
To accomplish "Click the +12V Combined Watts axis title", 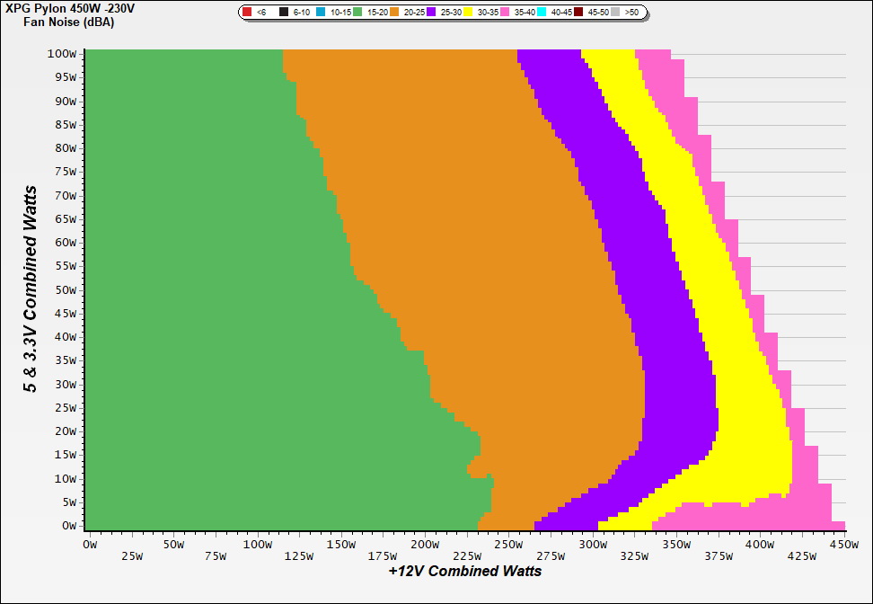I will [x=464, y=571].
